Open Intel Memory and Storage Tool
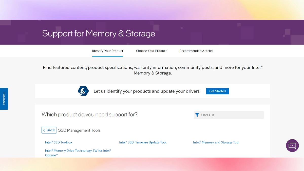The height and width of the screenshot is (171, 304). [216, 142]
